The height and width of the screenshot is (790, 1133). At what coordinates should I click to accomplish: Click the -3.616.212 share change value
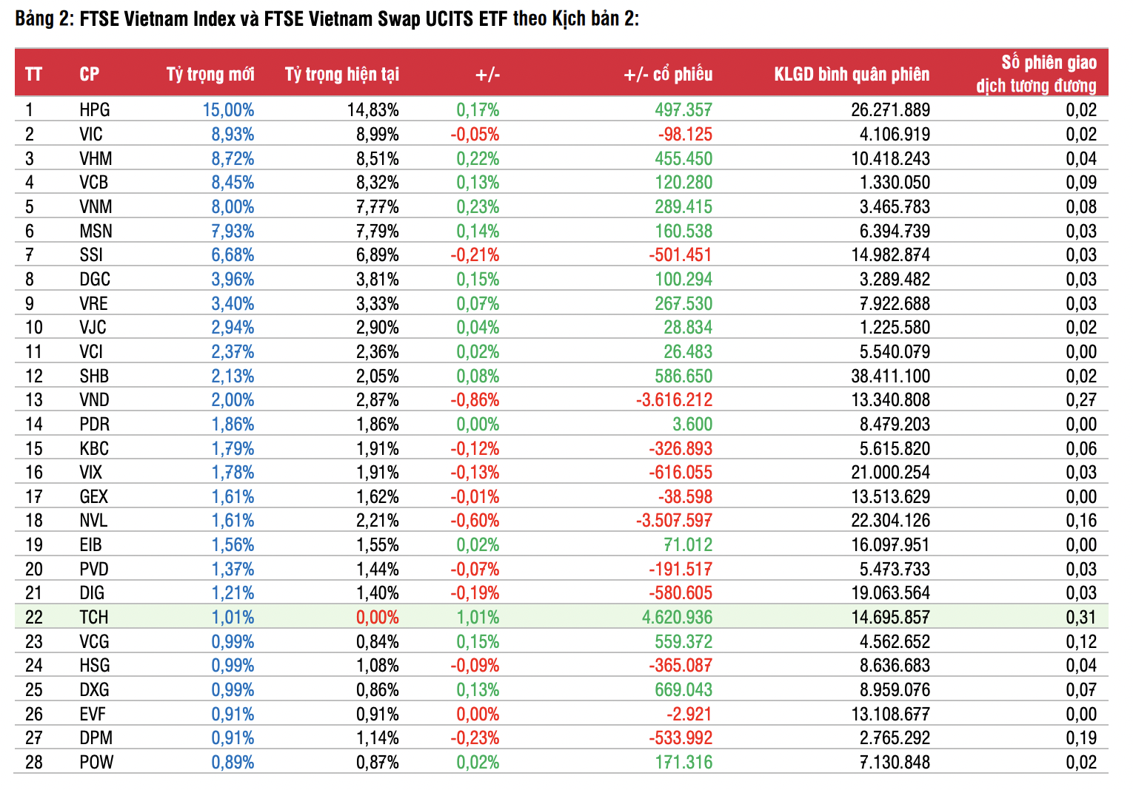click(x=674, y=399)
